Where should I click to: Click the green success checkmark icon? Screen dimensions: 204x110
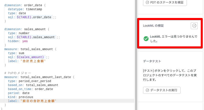coord(146,39)
